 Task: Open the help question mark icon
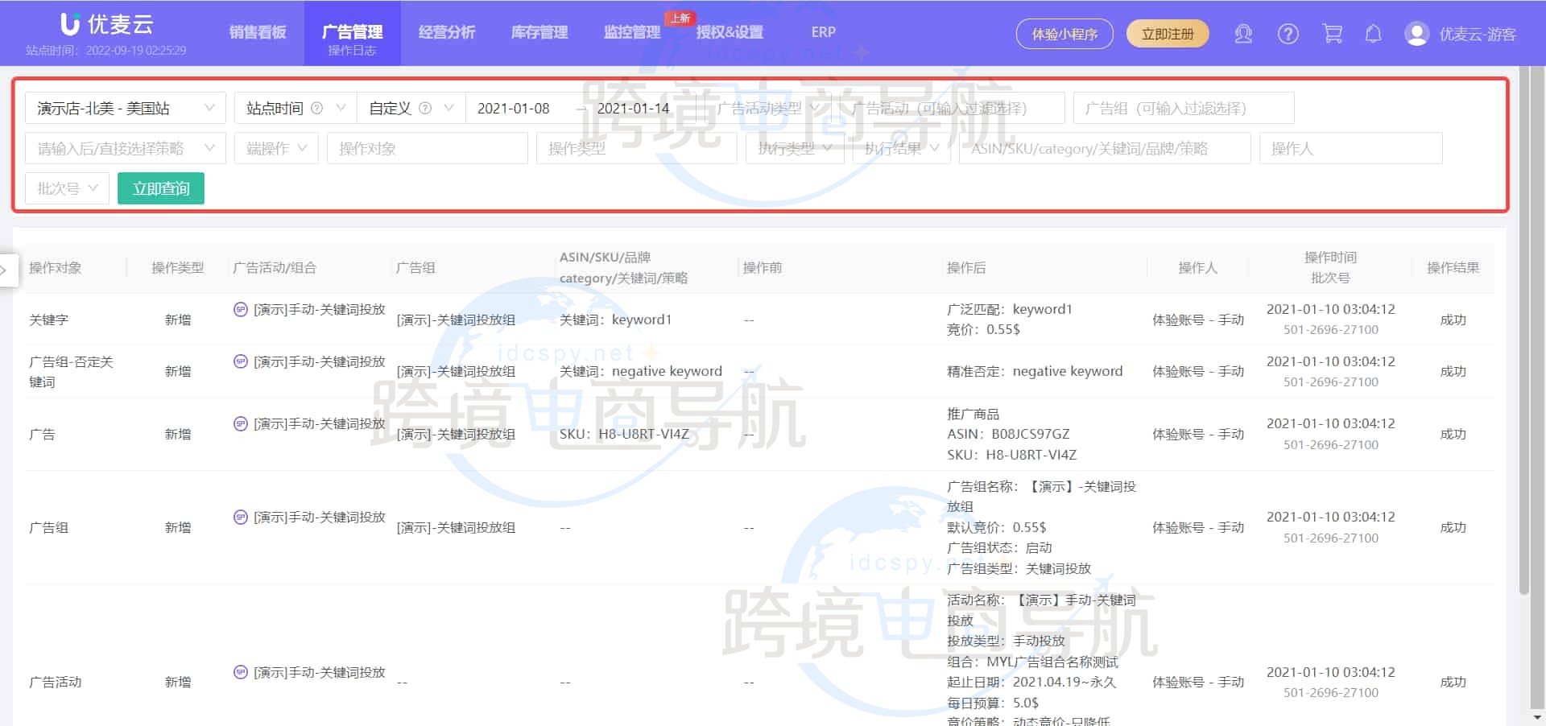1288,34
